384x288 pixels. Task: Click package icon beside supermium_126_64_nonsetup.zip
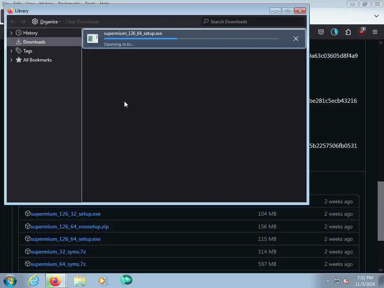click(27, 226)
